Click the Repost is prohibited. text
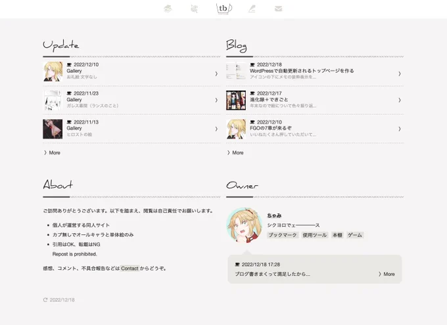The height and width of the screenshot is (325, 447). pyautogui.click(x=75, y=254)
